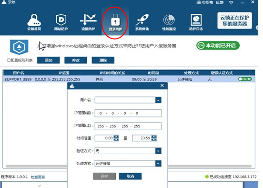Toggle the 已开启 switch on SUPPORT_3889 row
263x188 pixels.
tap(245, 79)
